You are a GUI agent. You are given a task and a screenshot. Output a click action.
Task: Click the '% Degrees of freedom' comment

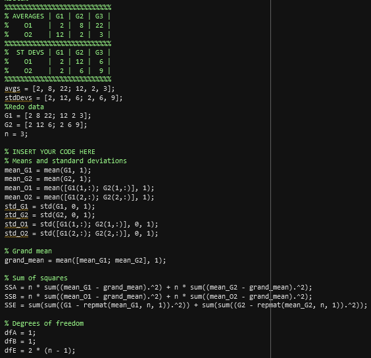[x=44, y=324]
